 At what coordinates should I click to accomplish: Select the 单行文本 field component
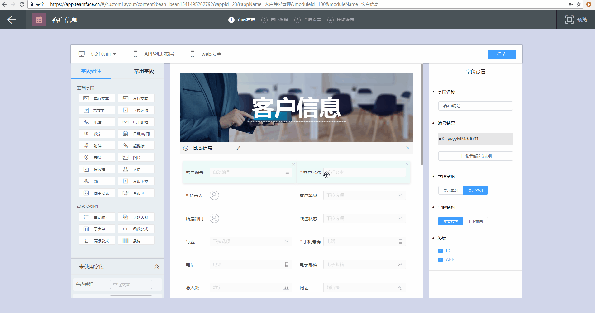(97, 98)
